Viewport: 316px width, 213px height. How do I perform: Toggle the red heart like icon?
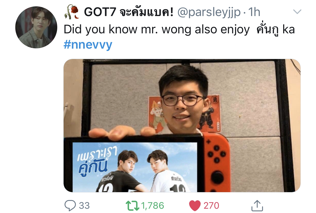click(x=195, y=205)
